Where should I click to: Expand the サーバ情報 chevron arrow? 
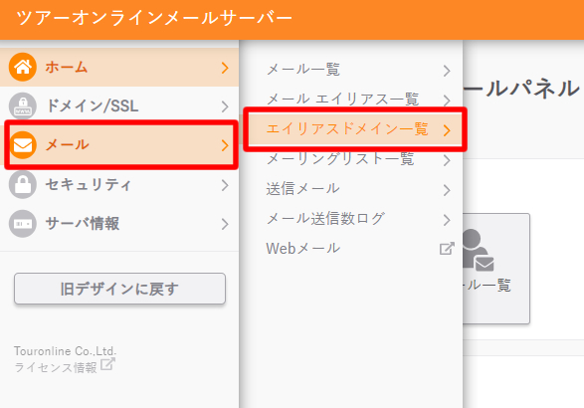(x=225, y=224)
